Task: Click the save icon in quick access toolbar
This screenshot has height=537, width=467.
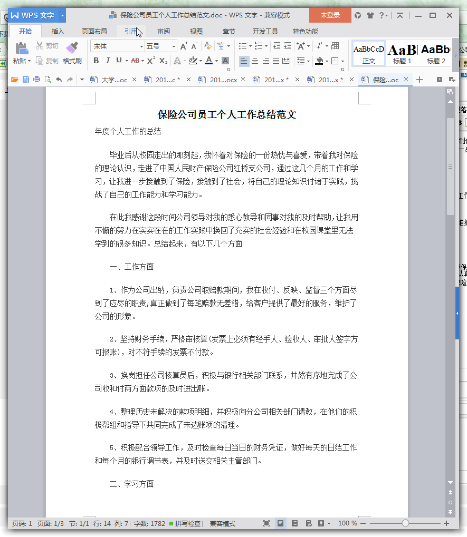Action: 25,80
